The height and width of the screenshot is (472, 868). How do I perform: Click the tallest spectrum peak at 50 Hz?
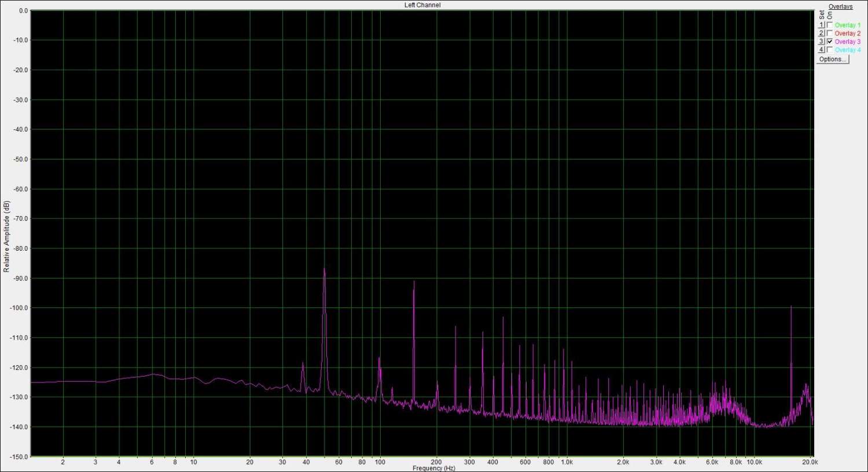pos(324,270)
